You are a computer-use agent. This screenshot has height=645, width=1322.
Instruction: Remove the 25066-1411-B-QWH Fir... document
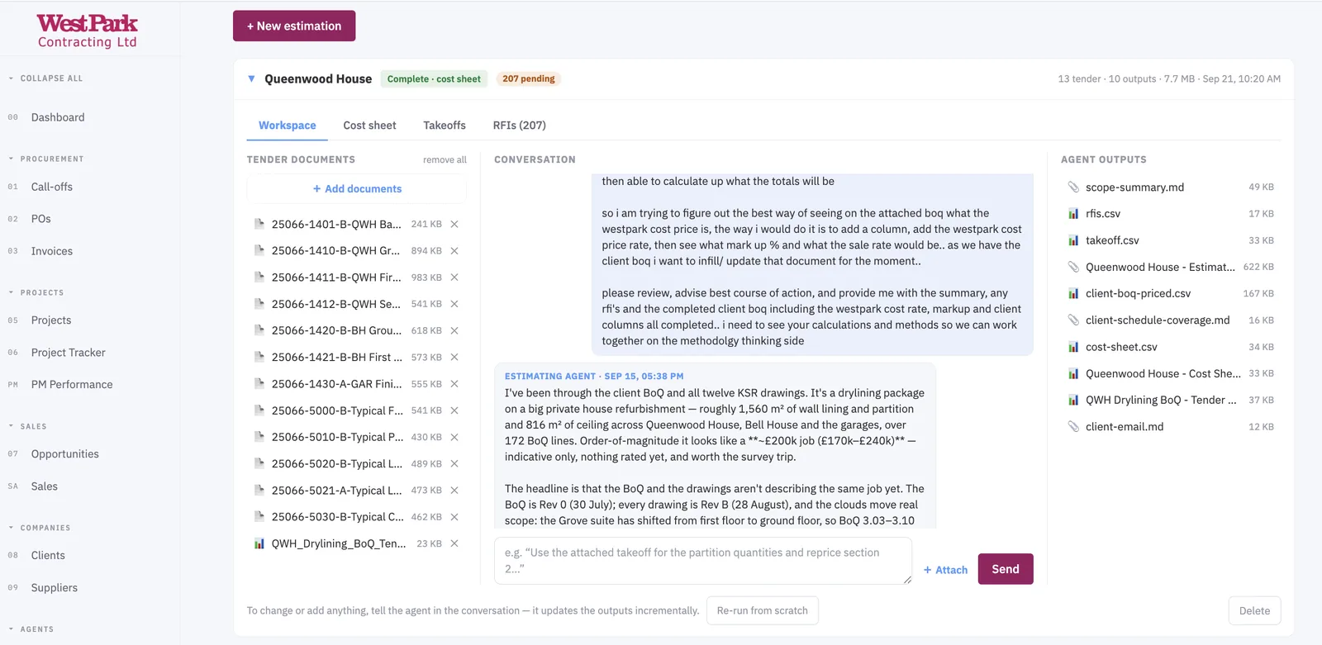tap(454, 277)
